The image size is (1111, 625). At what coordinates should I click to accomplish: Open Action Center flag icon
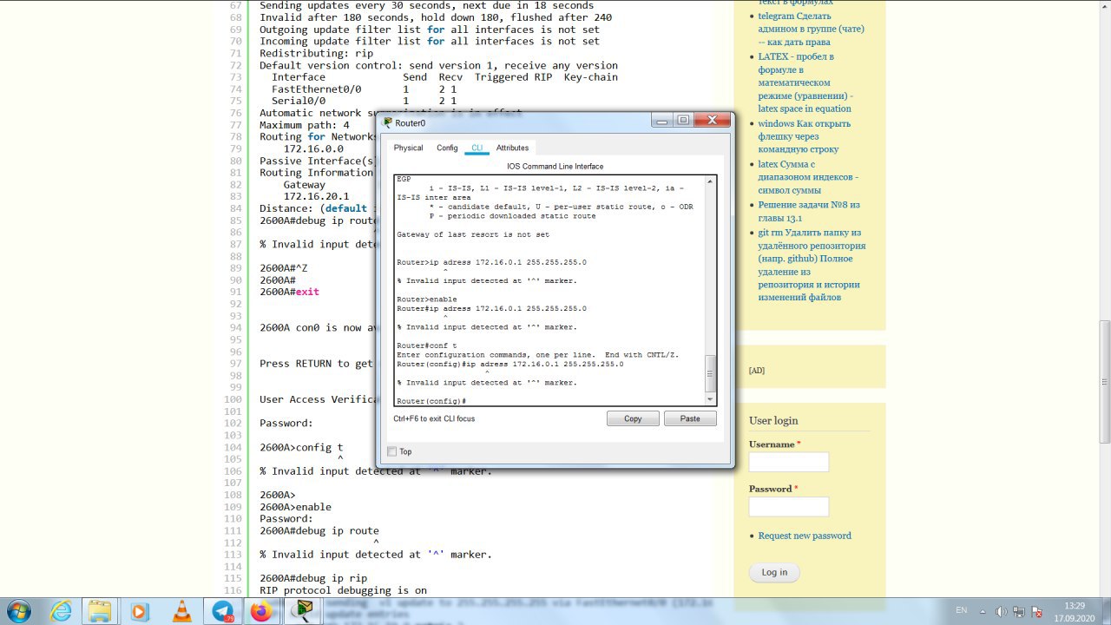1036,611
